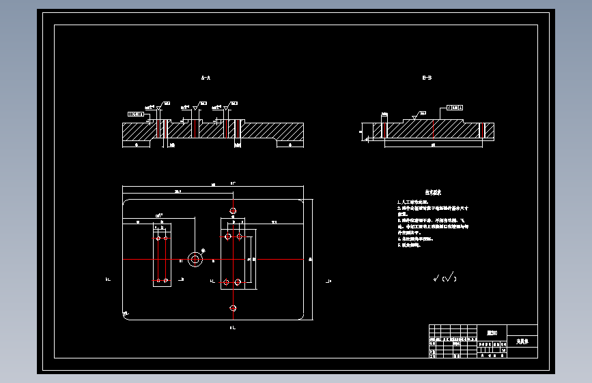
Task: Pick the top centerline hole in plan view
Action: pyautogui.click(x=233, y=211)
